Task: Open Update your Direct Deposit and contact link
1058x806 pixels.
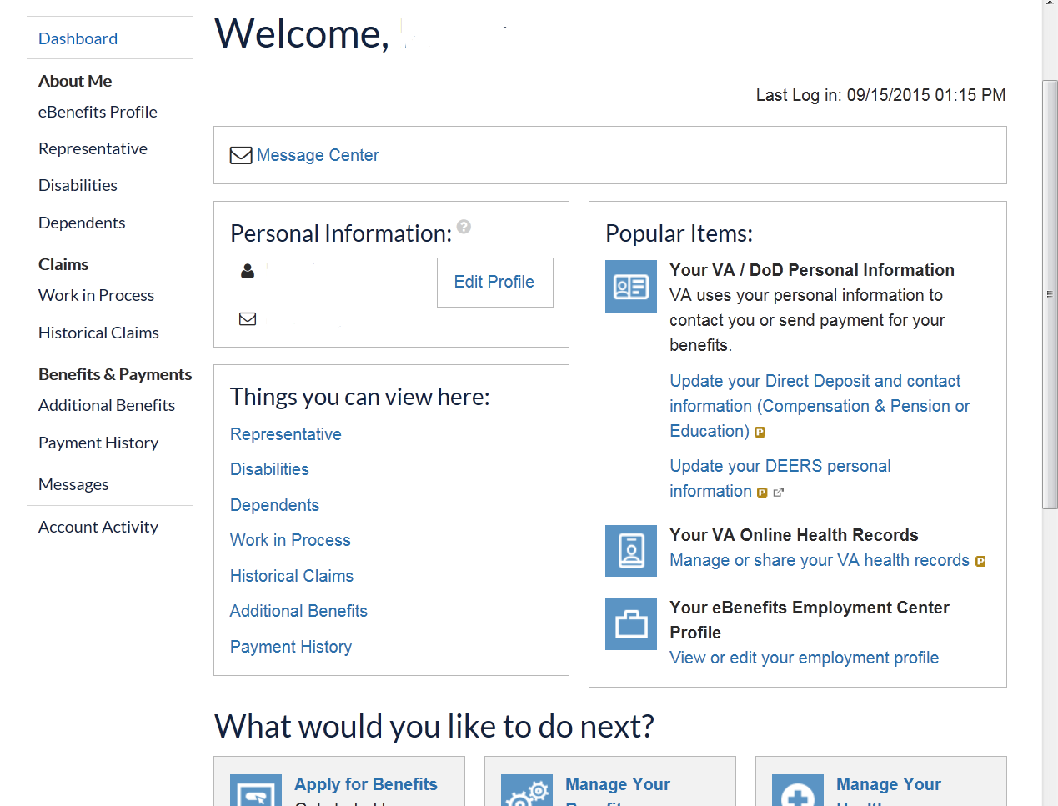Action: coord(820,406)
